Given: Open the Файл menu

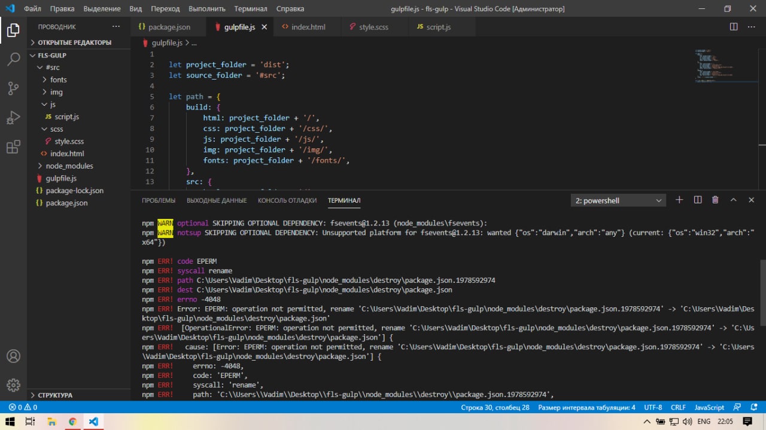Looking at the screenshot, I should (x=32, y=9).
